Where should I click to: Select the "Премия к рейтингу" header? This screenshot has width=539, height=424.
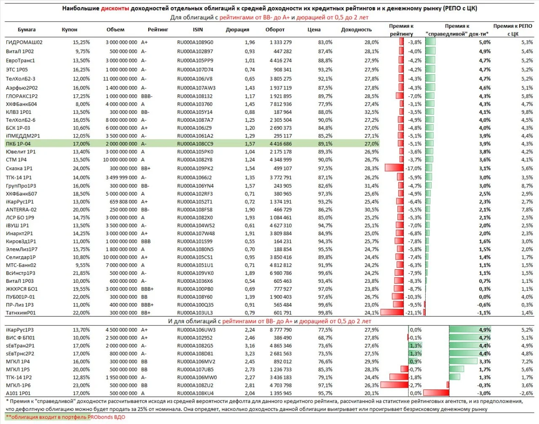tap(401, 30)
